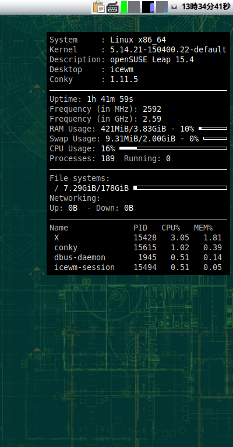The width and height of the screenshot is (233, 447).
Task: Click the Kernel version line in Conky
Action: coord(138,49)
